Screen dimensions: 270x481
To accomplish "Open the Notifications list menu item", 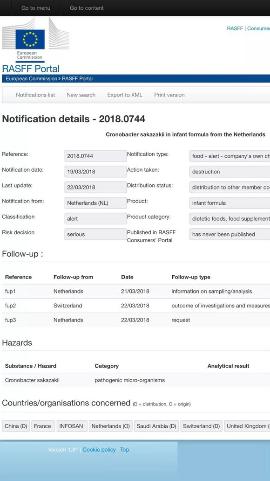I will tap(35, 95).
